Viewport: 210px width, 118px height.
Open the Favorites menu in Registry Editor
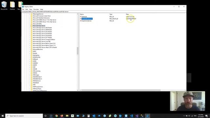coord(36,10)
